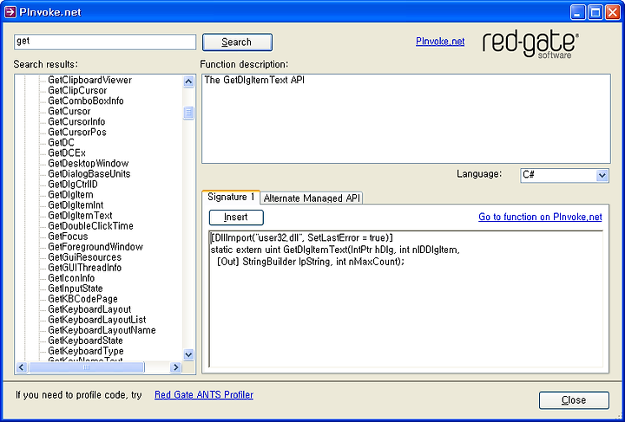This screenshot has height=422, width=625.
Task: Click the horizontal scroll-left arrow
Action: 22,367
